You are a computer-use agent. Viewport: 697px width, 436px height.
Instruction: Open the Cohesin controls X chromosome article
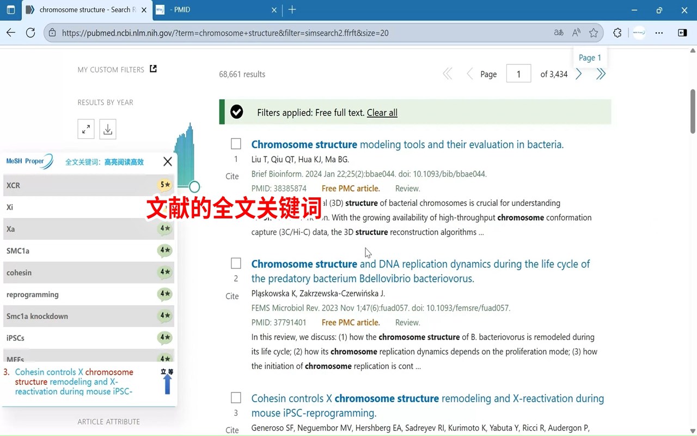click(427, 405)
